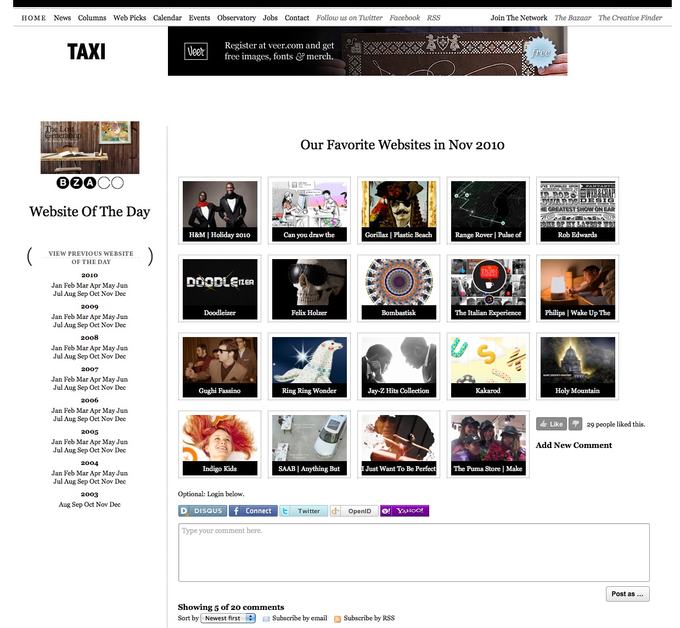
Task: Go to the Web Picks section
Action: click(130, 18)
